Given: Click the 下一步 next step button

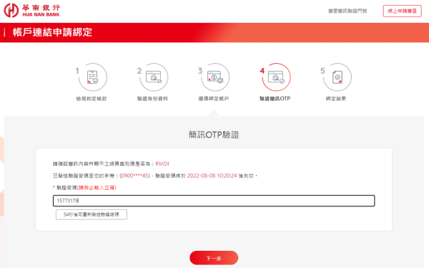Looking at the screenshot, I should coord(214,258).
